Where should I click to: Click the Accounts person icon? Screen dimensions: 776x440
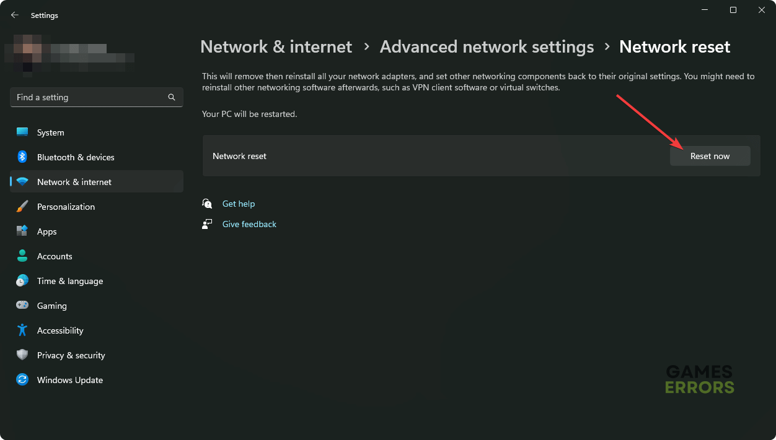pyautogui.click(x=22, y=256)
